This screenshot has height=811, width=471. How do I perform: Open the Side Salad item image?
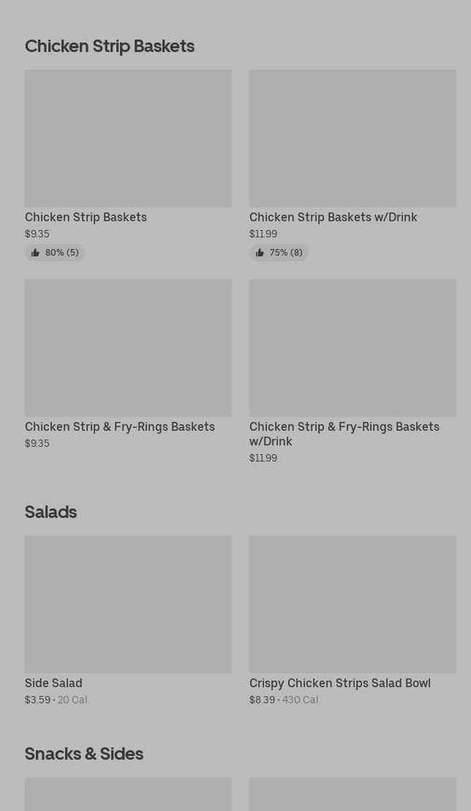coord(128,604)
